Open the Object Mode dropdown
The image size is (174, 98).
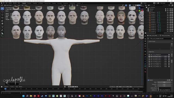[x=9, y=5]
